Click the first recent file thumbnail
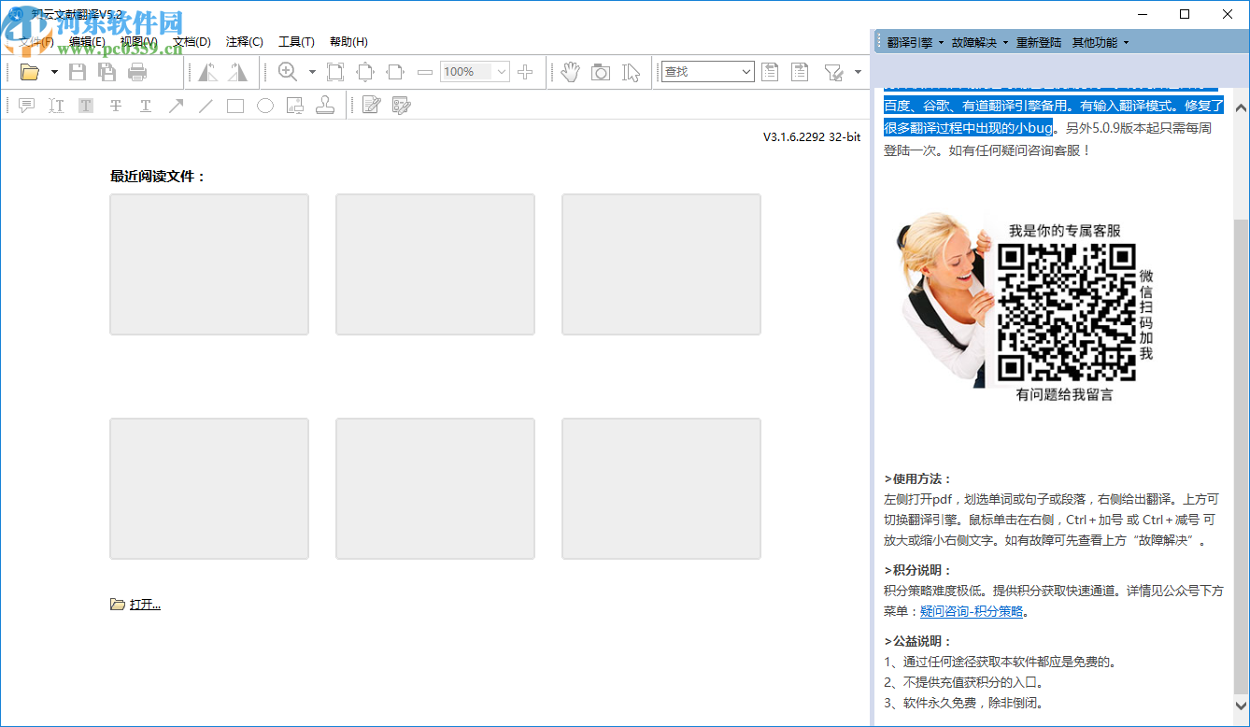The height and width of the screenshot is (727, 1250). 209,264
